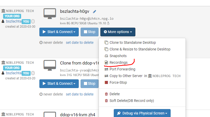Click the S badge next to first bszlachta YOU
The width and height of the screenshot is (210, 117).
(x=33, y=21)
